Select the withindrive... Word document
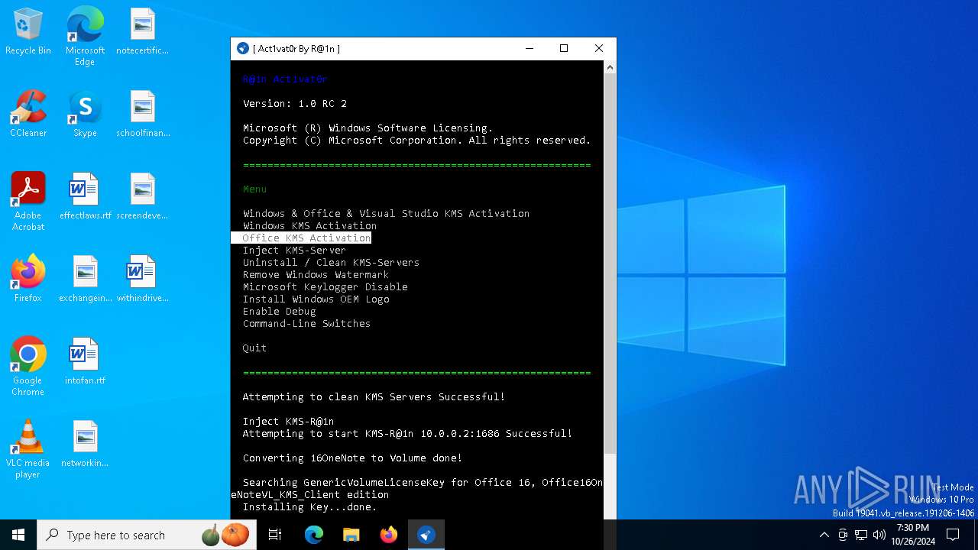 point(142,280)
